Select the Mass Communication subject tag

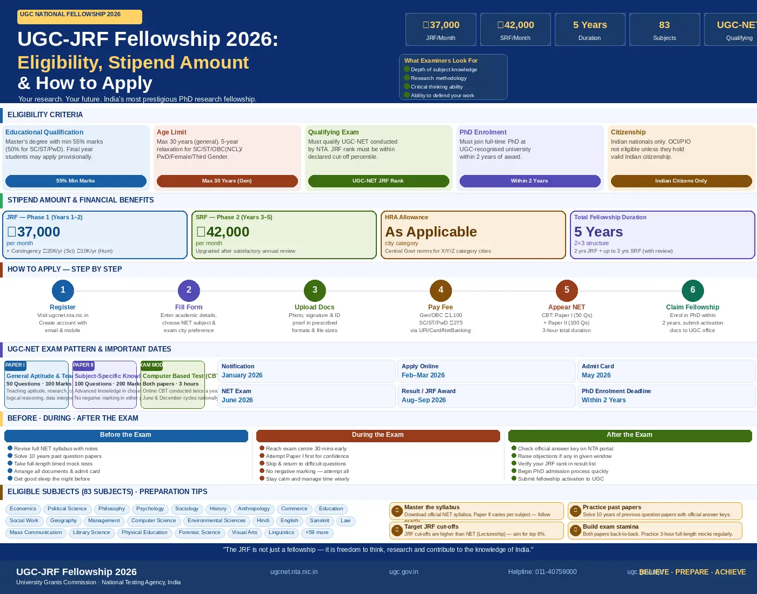click(36, 532)
